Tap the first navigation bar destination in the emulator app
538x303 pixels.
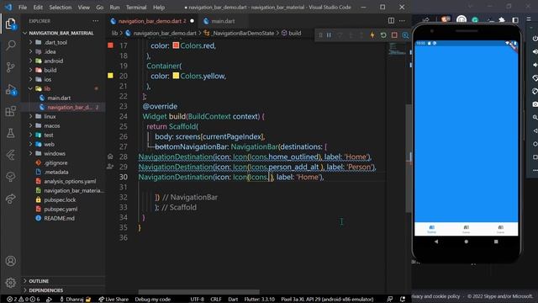point(431,229)
